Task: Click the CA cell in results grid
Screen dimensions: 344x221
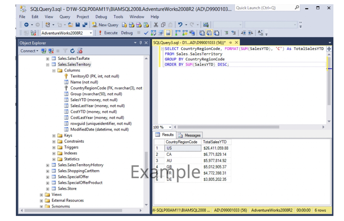Action: 183,155
